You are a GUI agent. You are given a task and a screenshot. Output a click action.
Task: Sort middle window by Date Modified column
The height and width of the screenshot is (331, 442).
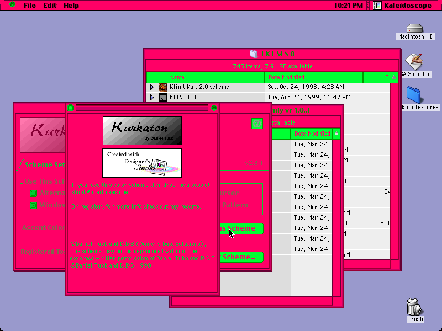[x=312, y=134]
